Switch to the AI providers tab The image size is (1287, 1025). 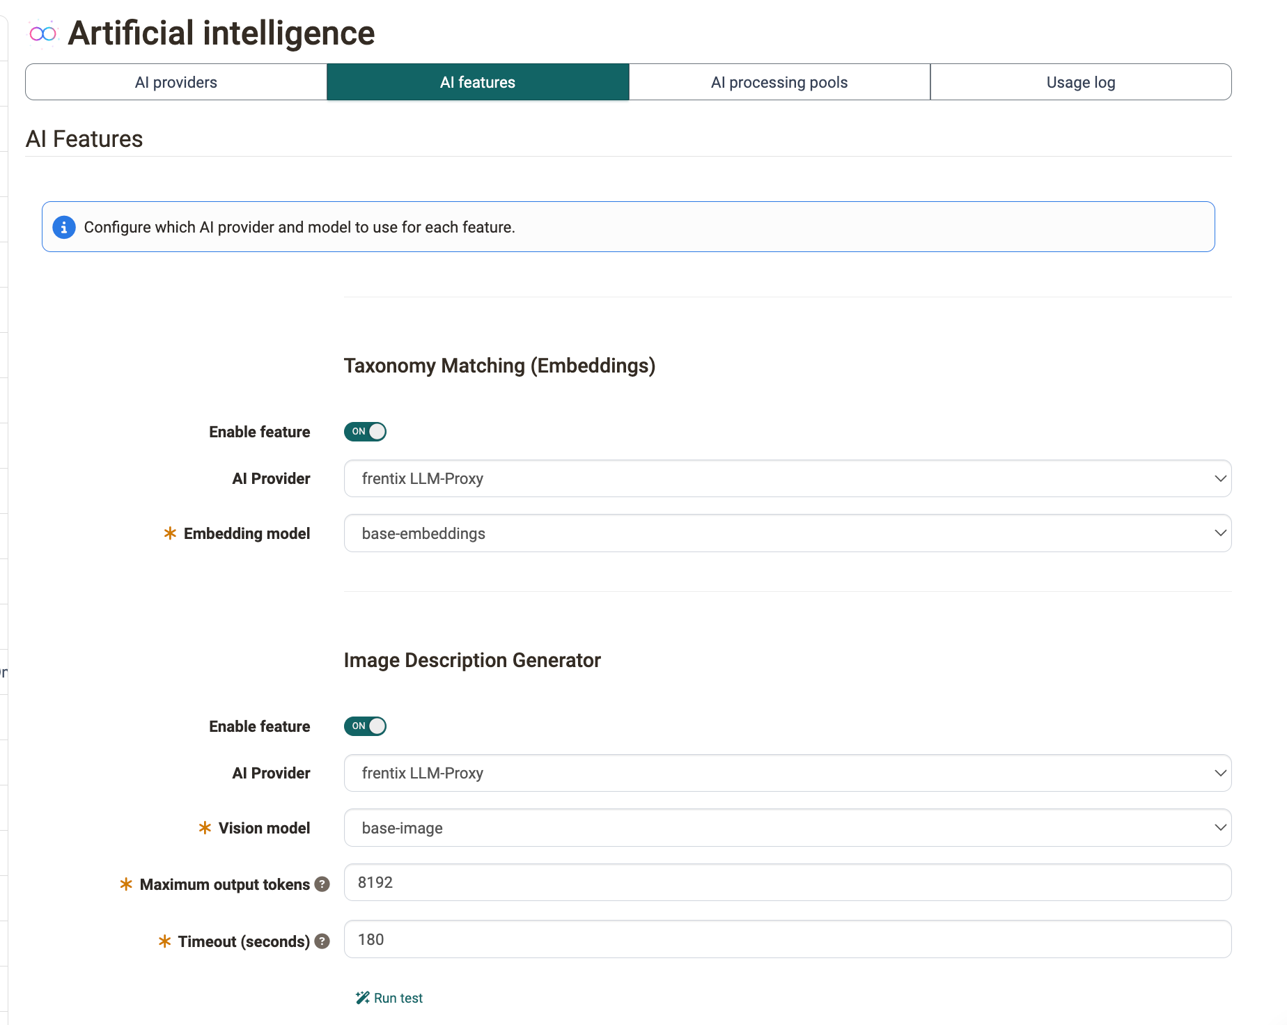tap(176, 82)
